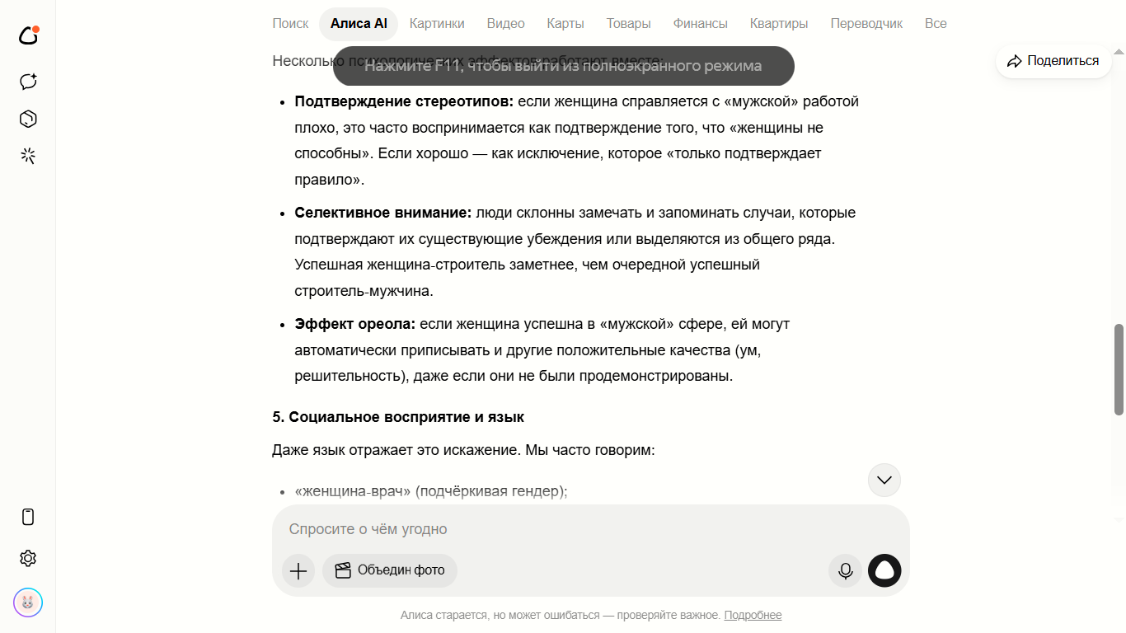This screenshot has width=1126, height=633.
Task: Select the Объедини фото suggestion chip
Action: coord(390,570)
